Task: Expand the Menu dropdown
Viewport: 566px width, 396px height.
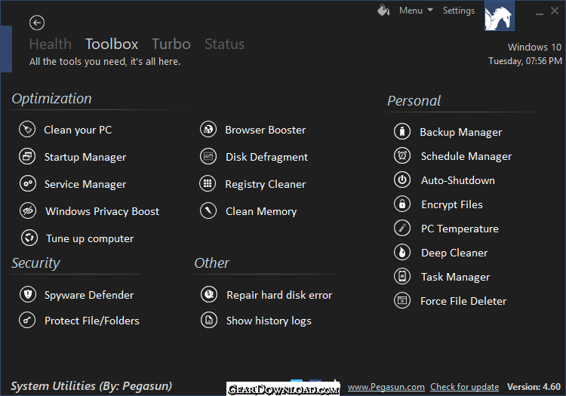Action: pyautogui.click(x=416, y=11)
